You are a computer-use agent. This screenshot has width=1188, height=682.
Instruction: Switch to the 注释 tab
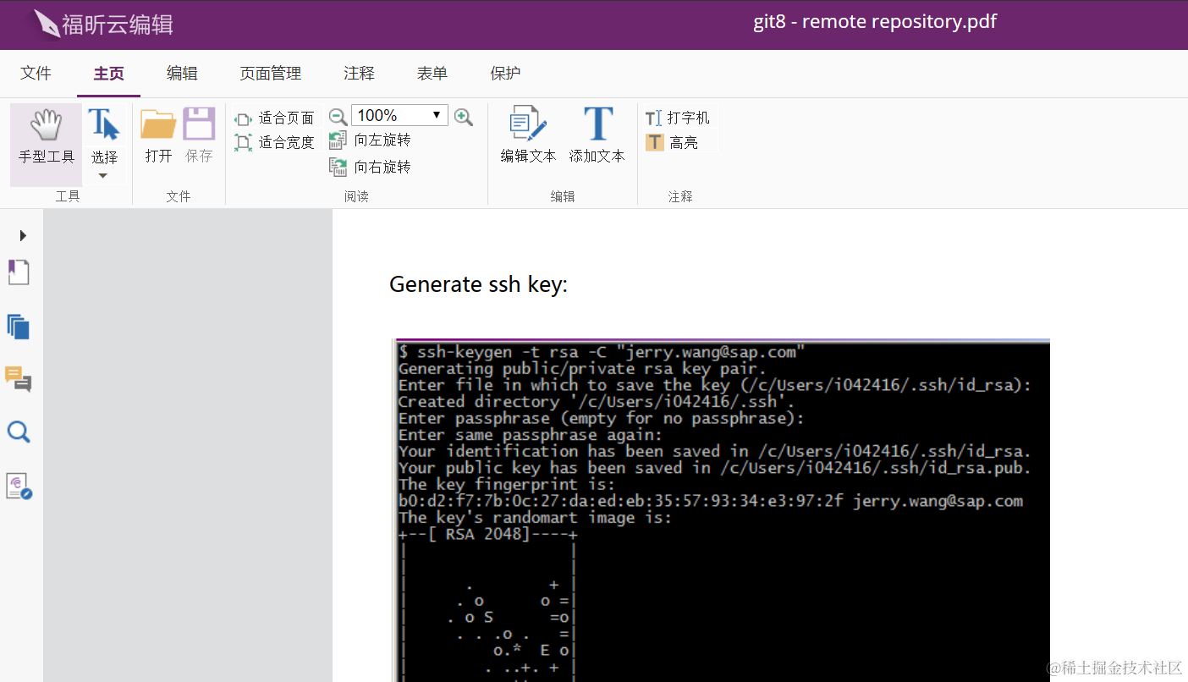pyautogui.click(x=359, y=74)
